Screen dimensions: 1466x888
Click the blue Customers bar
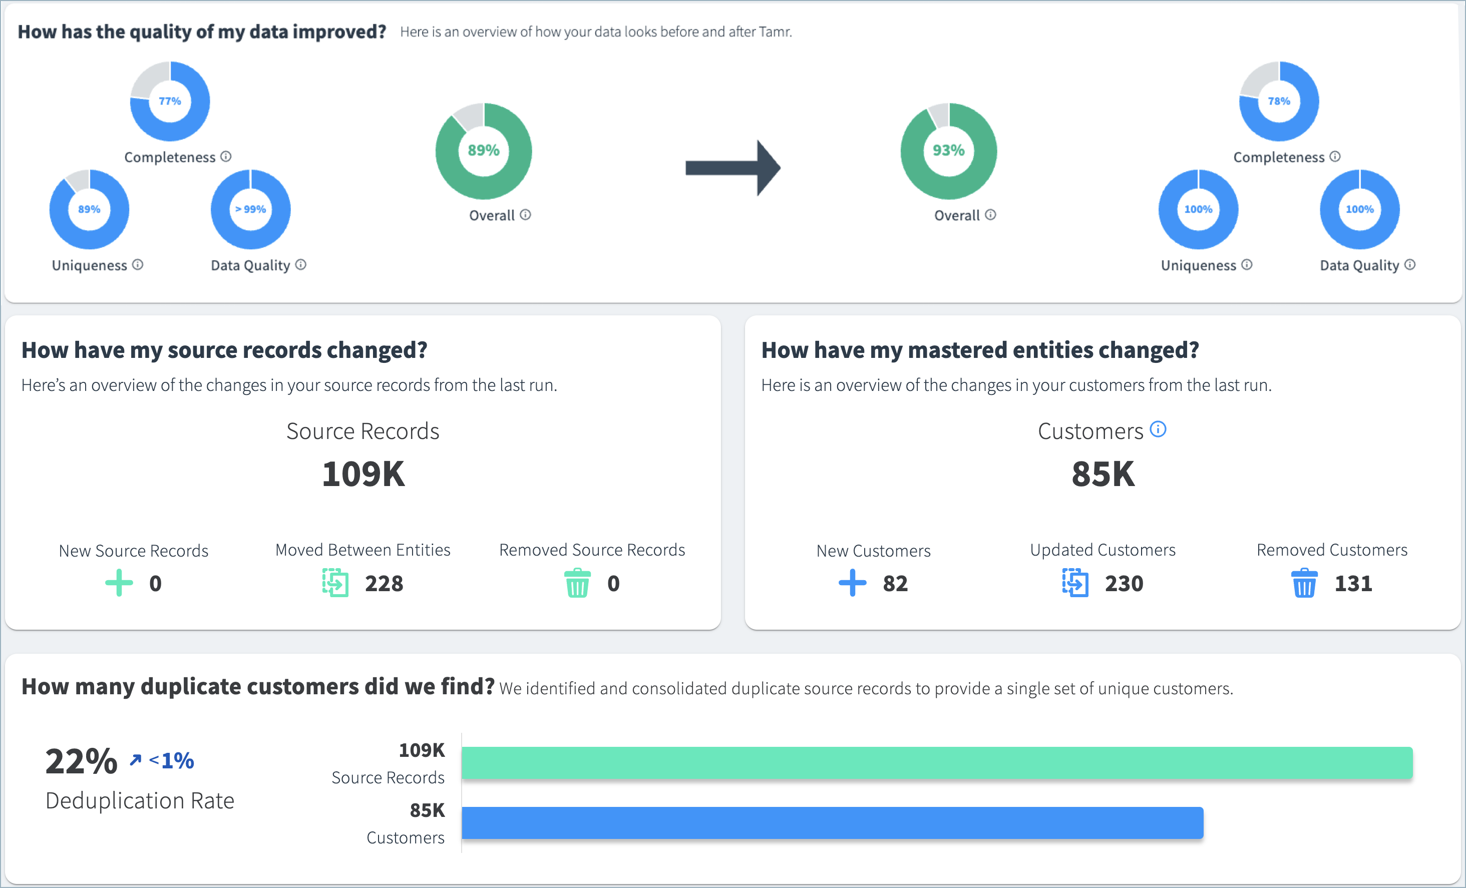[832, 822]
